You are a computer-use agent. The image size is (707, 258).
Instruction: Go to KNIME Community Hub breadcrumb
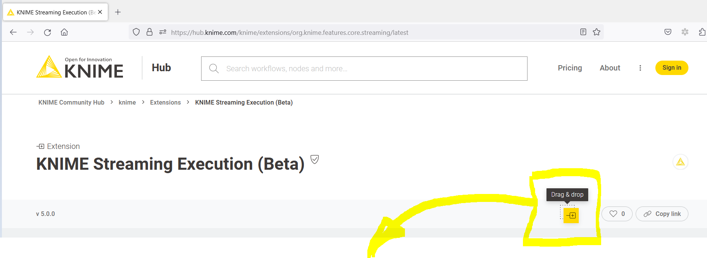[x=71, y=102]
